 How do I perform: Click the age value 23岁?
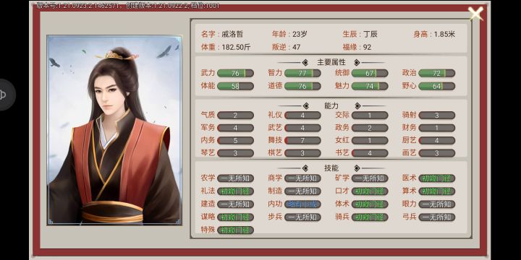[300, 34]
